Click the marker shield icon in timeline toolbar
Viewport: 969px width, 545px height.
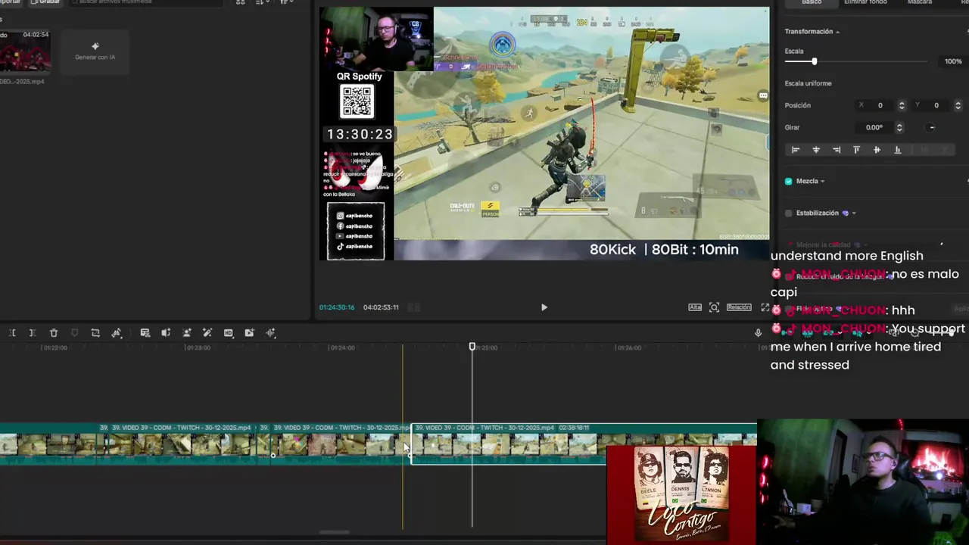[x=74, y=333]
